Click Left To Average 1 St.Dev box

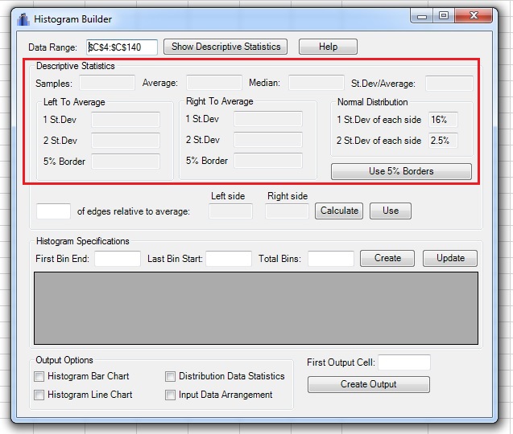[126, 120]
